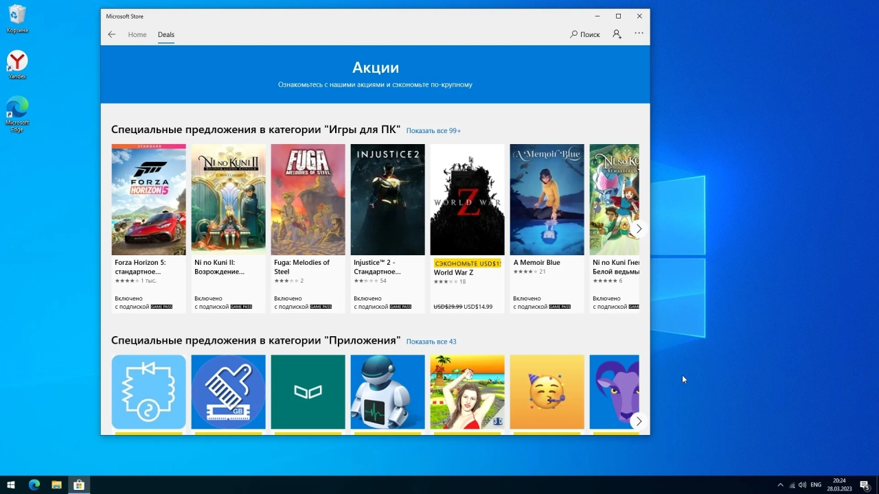The image size is (879, 494).
Task: Open network status tray icon
Action: pos(792,485)
